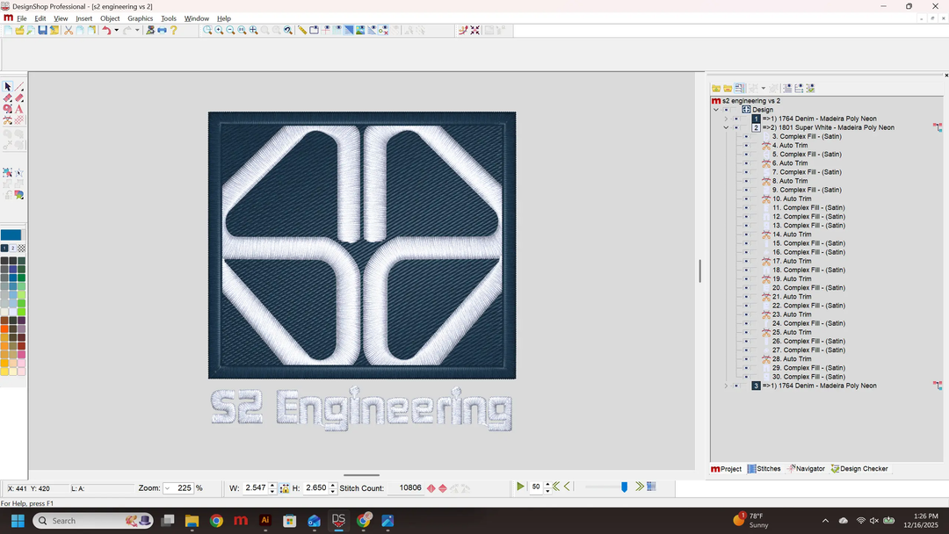
Task: Click the Undo arrow icon
Action: (x=106, y=30)
